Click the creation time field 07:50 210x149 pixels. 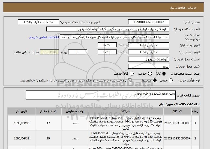tap(107, 45)
